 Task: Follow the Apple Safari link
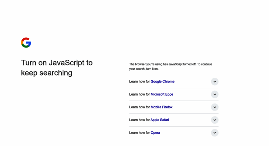[x=160, y=120]
